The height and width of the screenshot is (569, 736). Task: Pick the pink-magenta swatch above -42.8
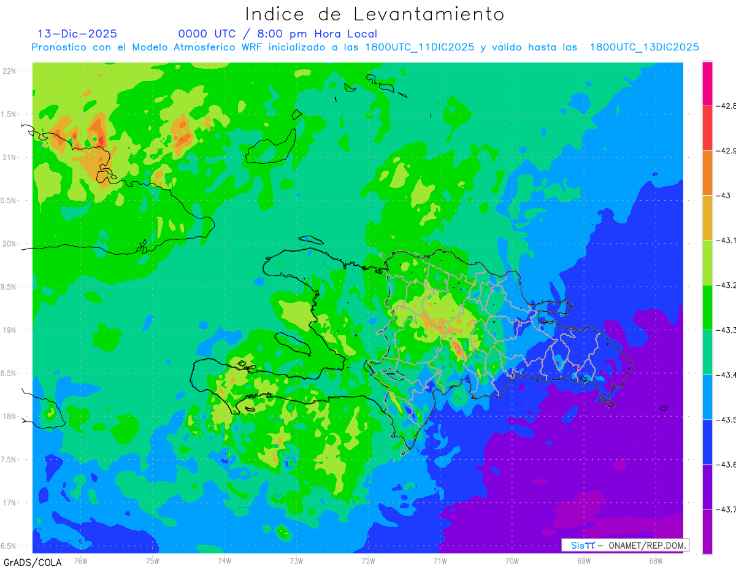coord(707,83)
